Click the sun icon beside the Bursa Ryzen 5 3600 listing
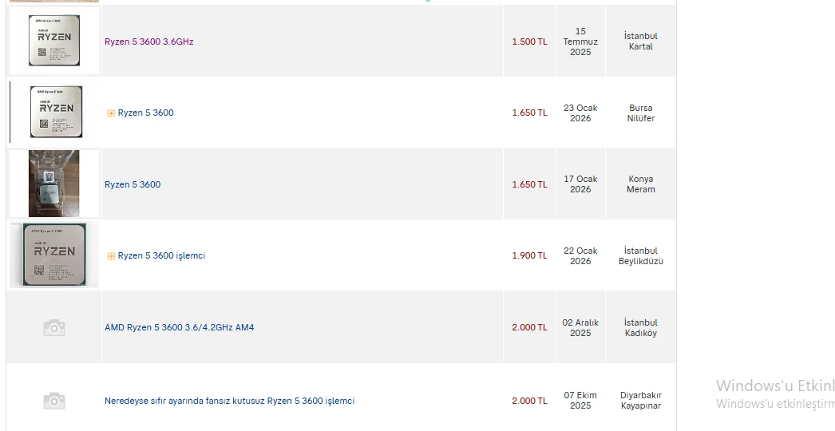The image size is (835, 431). tap(111, 113)
